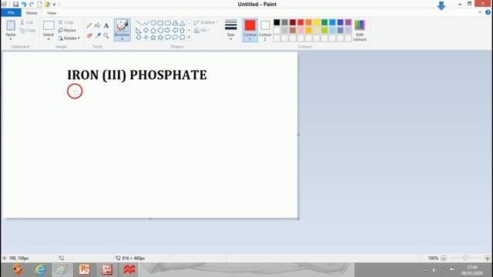Choose the Triangle shape
493x277 pixels.
coord(182,23)
